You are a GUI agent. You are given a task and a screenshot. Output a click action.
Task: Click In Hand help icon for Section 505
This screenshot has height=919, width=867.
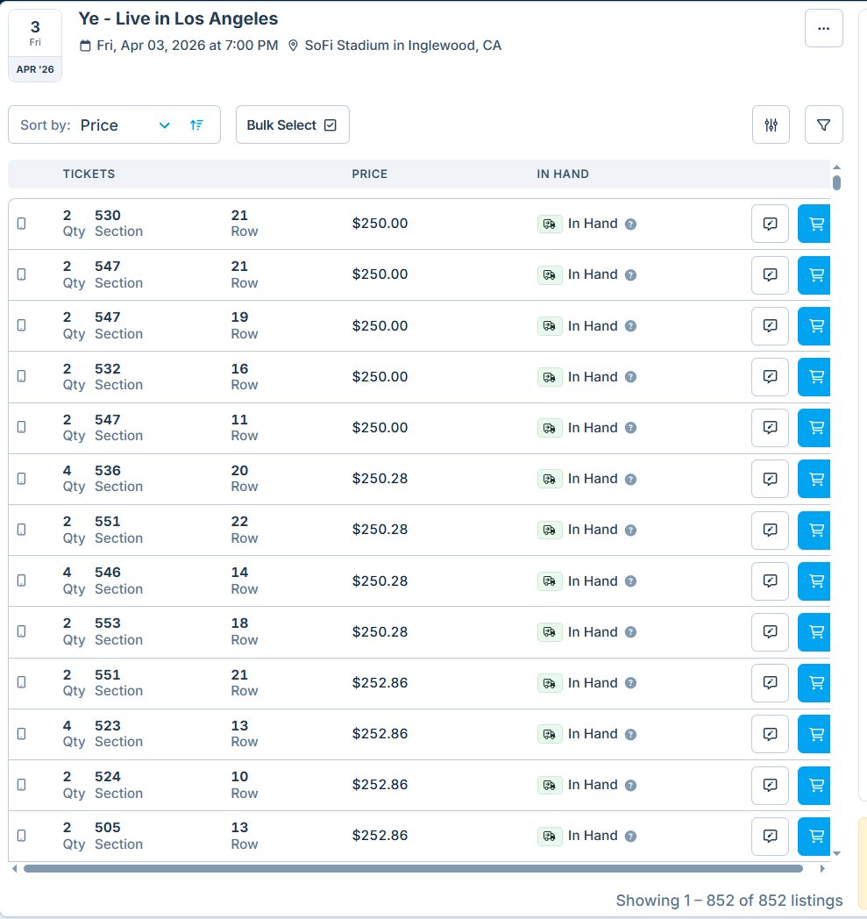point(630,837)
